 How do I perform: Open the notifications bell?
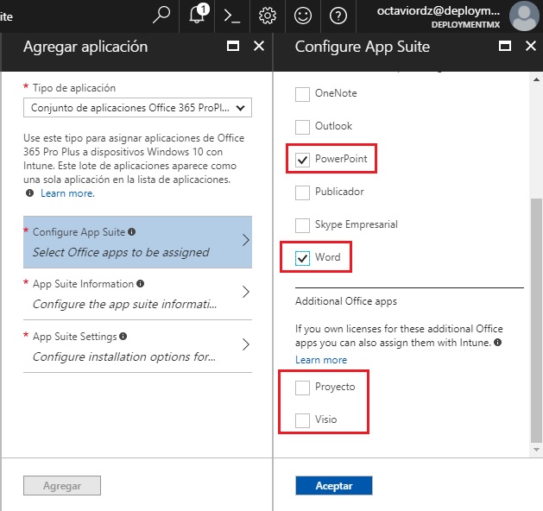tap(197, 15)
